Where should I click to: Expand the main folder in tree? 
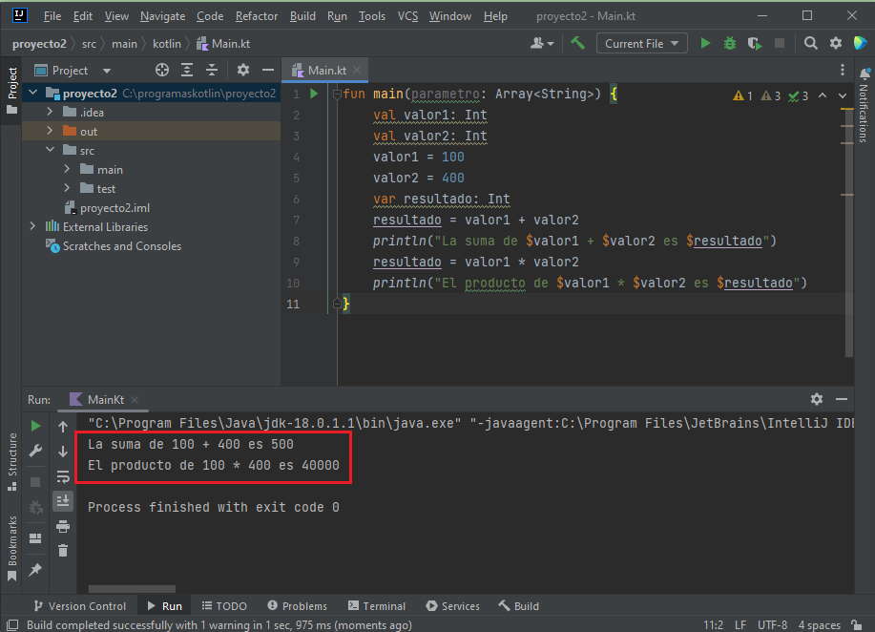[67, 169]
